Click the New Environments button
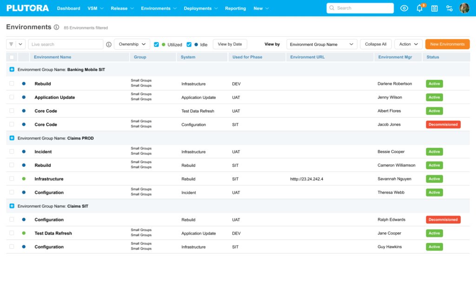This screenshot has width=476, height=282. pos(447,44)
